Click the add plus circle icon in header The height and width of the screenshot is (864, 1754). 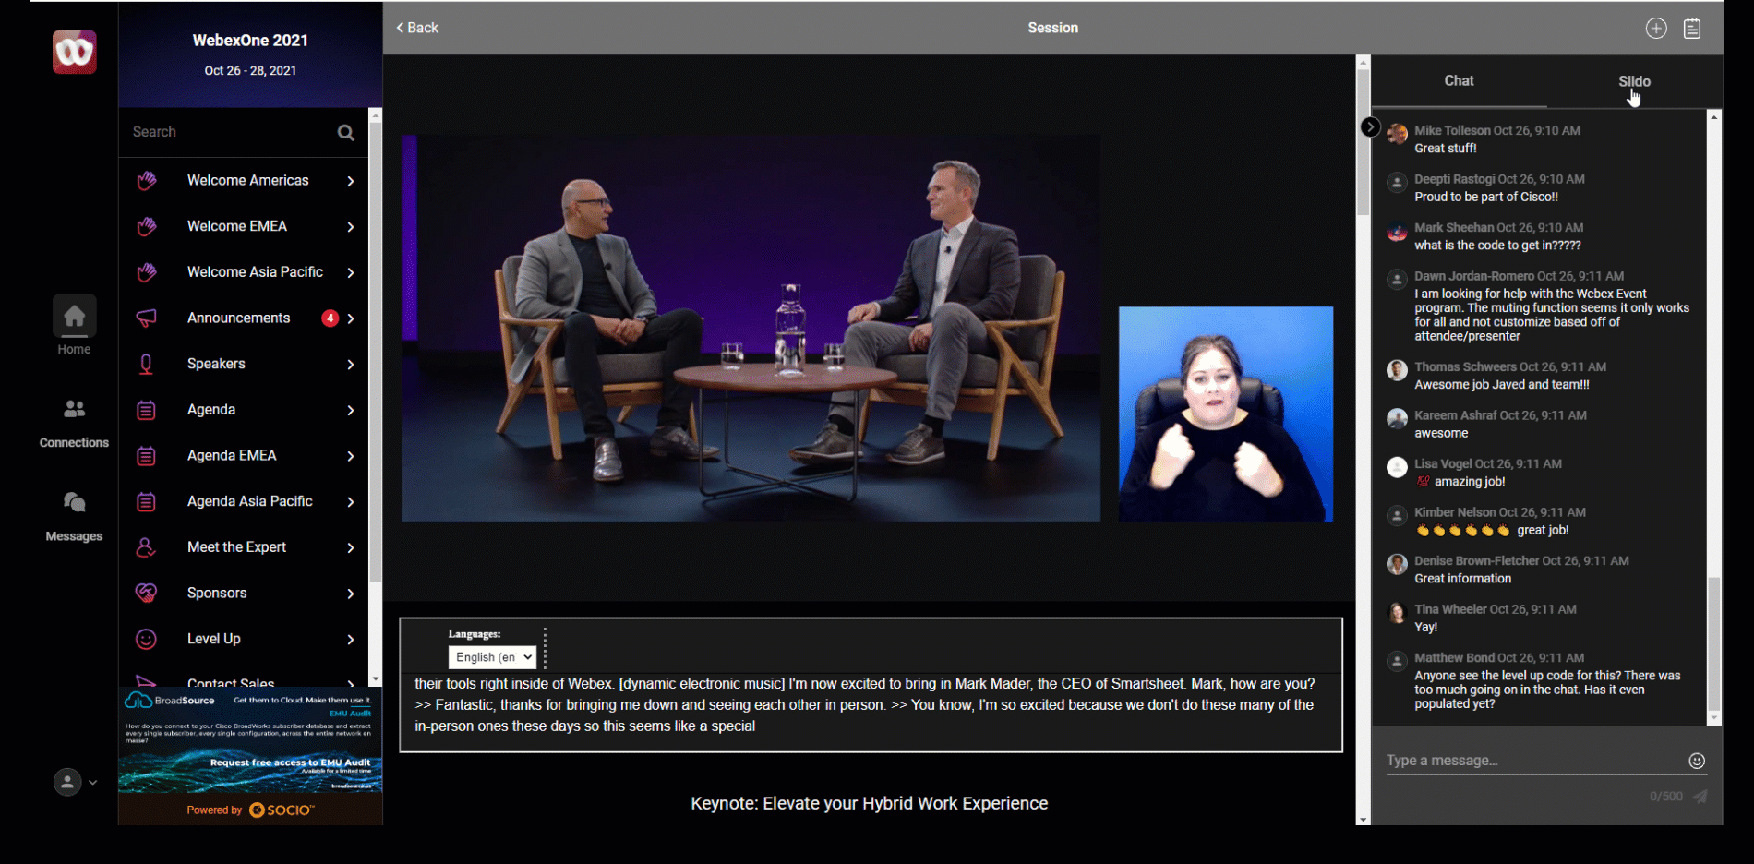[x=1656, y=29]
